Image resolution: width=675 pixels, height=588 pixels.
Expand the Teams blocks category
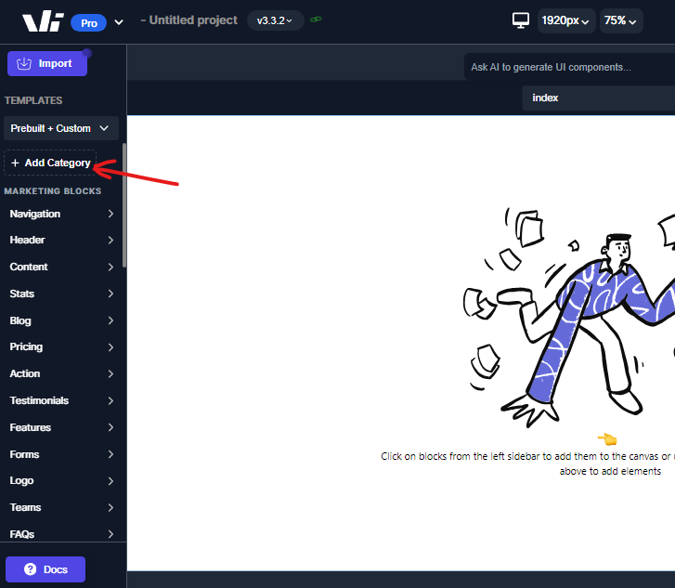62,507
